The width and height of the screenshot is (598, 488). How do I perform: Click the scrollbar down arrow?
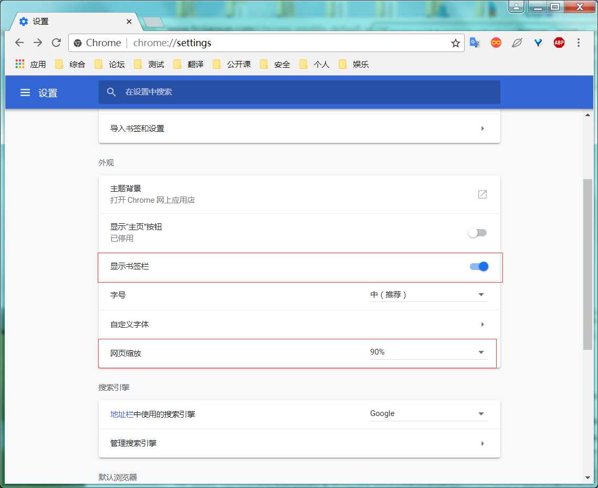587,477
